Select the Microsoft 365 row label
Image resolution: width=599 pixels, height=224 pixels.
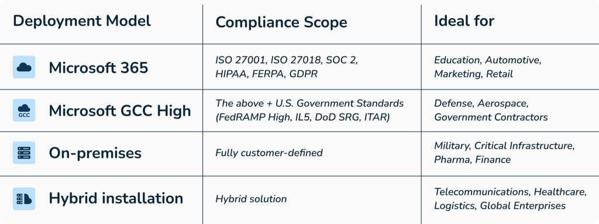(98, 68)
